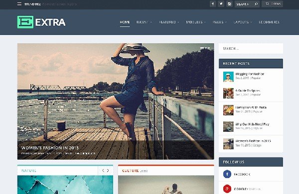The image size is (299, 194).
Task: Click the Twitter icon in top bar
Action: [221, 4]
